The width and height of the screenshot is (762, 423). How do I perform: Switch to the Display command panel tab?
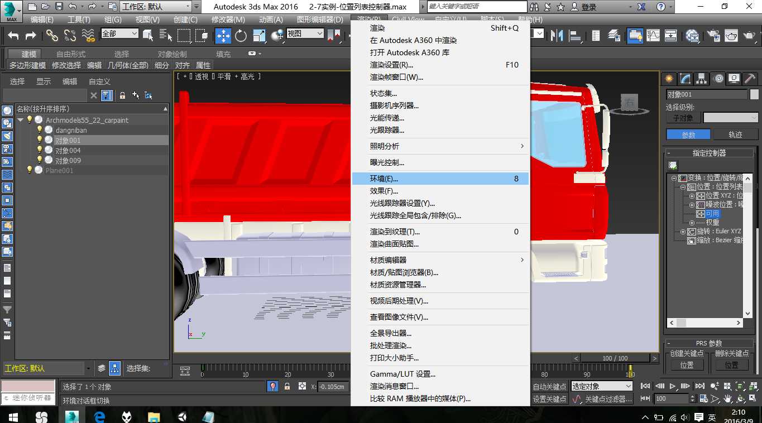735,79
